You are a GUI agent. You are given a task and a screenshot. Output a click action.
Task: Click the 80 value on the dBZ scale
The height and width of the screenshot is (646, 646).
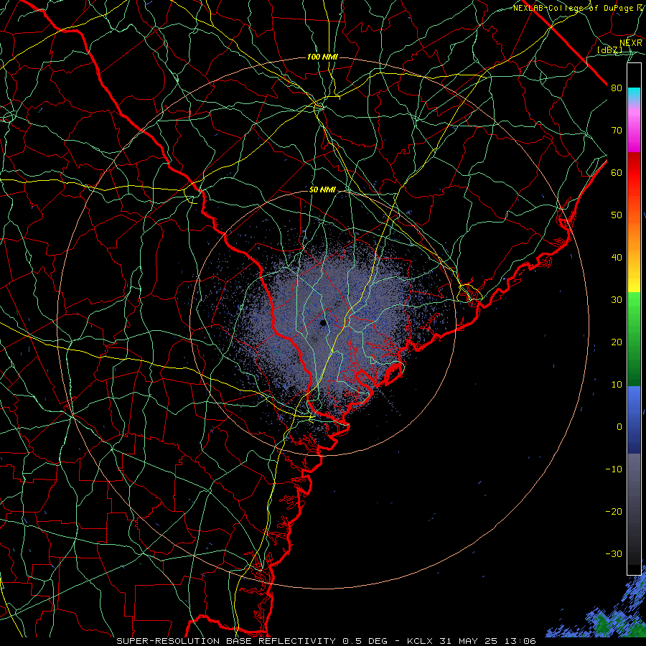617,88
